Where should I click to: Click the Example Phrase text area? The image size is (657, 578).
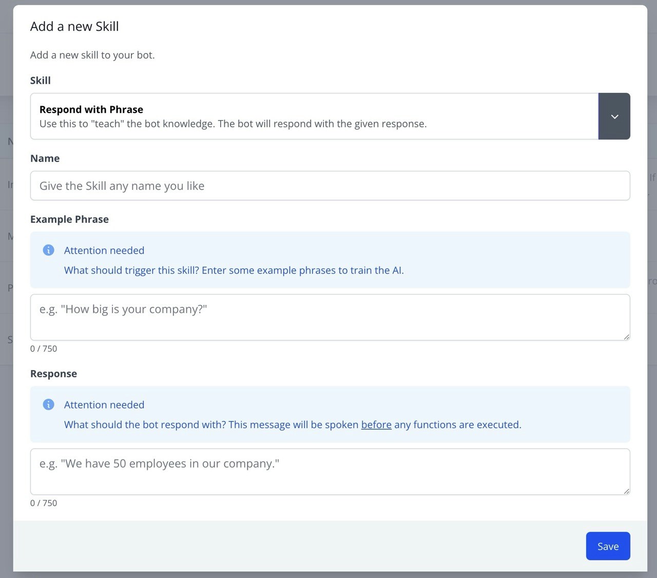330,317
